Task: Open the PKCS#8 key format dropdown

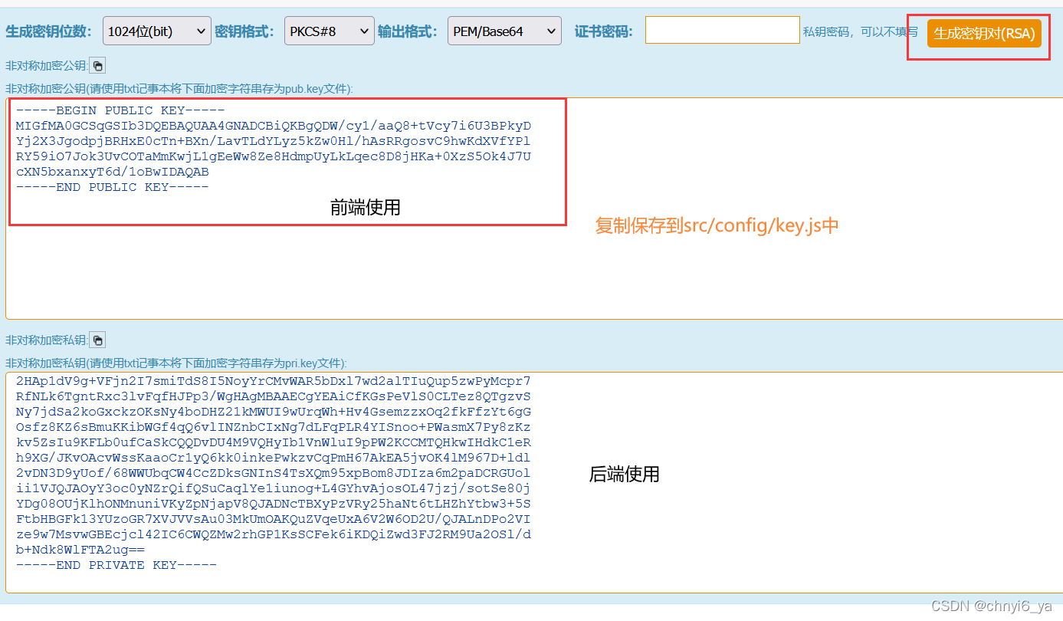Action: coord(330,31)
